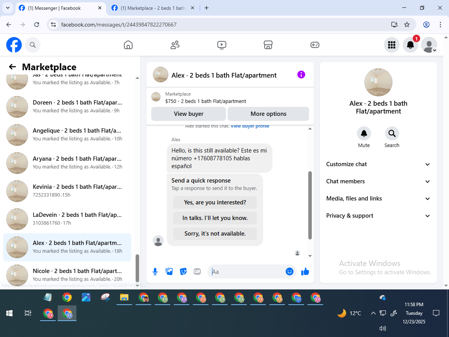Image resolution: width=449 pixels, height=337 pixels.
Task: Select Alex's conversation in chat list
Action: click(x=67, y=247)
